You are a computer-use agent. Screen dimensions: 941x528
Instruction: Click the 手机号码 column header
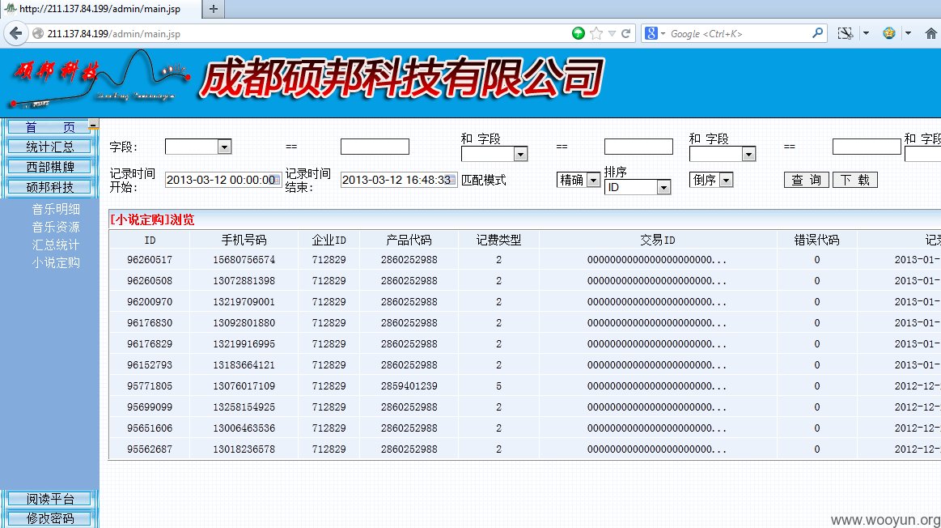pos(244,241)
